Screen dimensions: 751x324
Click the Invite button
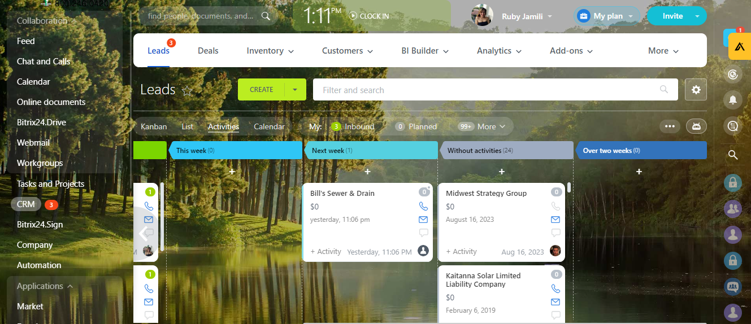tap(672, 16)
